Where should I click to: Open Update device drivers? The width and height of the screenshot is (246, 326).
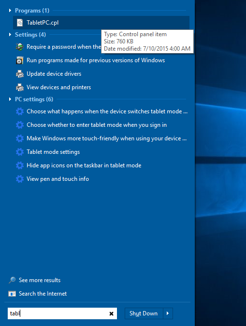click(54, 74)
